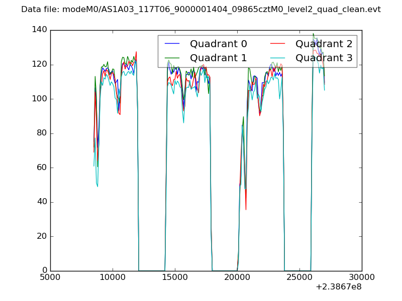Click the data file title text

click(201, 10)
